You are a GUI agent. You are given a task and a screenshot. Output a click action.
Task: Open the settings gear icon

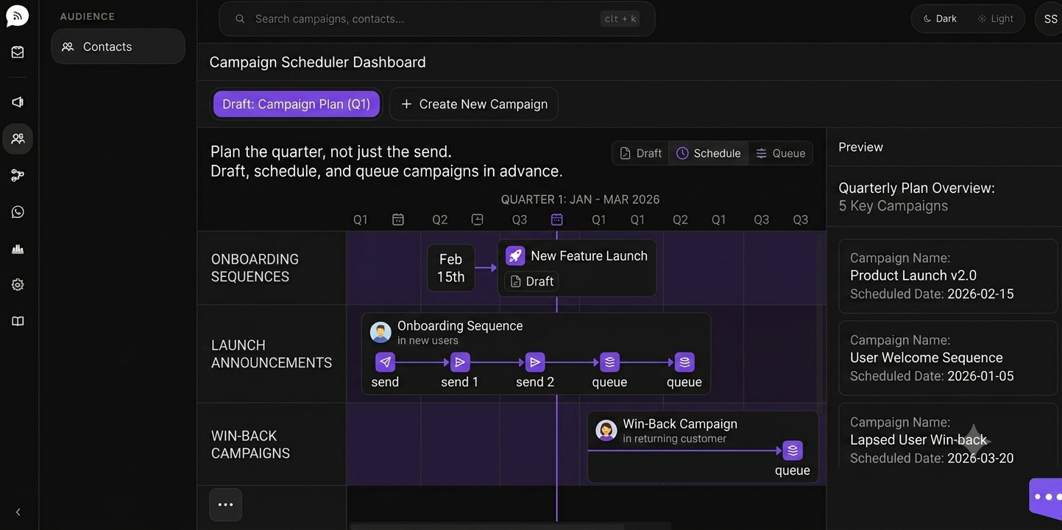point(18,285)
